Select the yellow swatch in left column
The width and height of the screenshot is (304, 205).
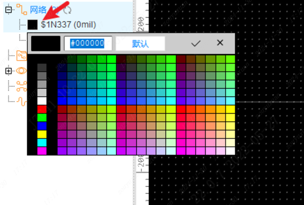pos(42,134)
